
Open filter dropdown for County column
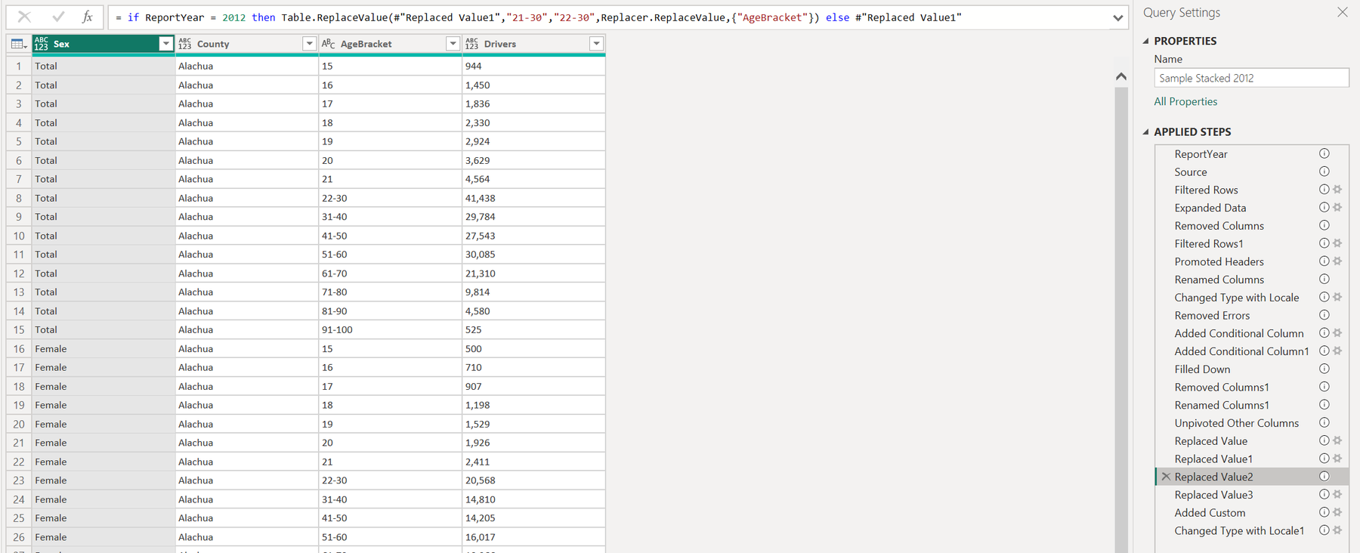[x=309, y=44]
